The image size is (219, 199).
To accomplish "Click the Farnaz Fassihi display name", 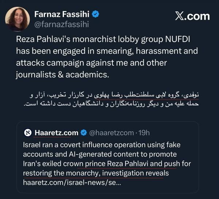I will [62, 14].
